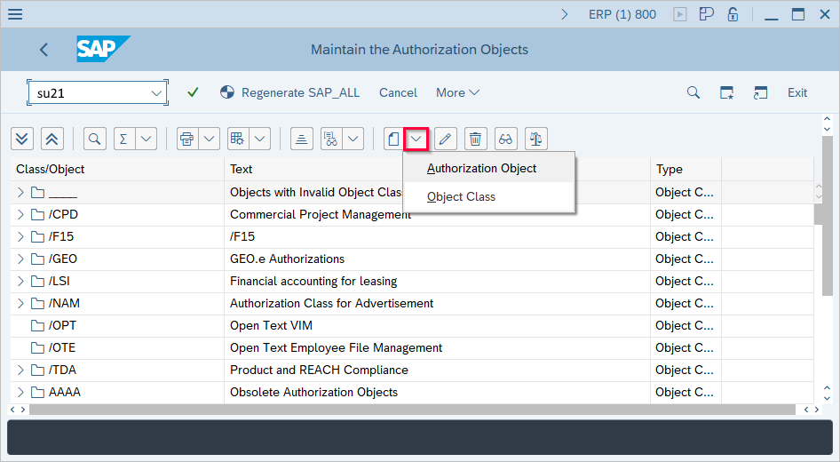Click the create shortcut window icon
Viewport: 840px width, 462px height.
(x=760, y=92)
